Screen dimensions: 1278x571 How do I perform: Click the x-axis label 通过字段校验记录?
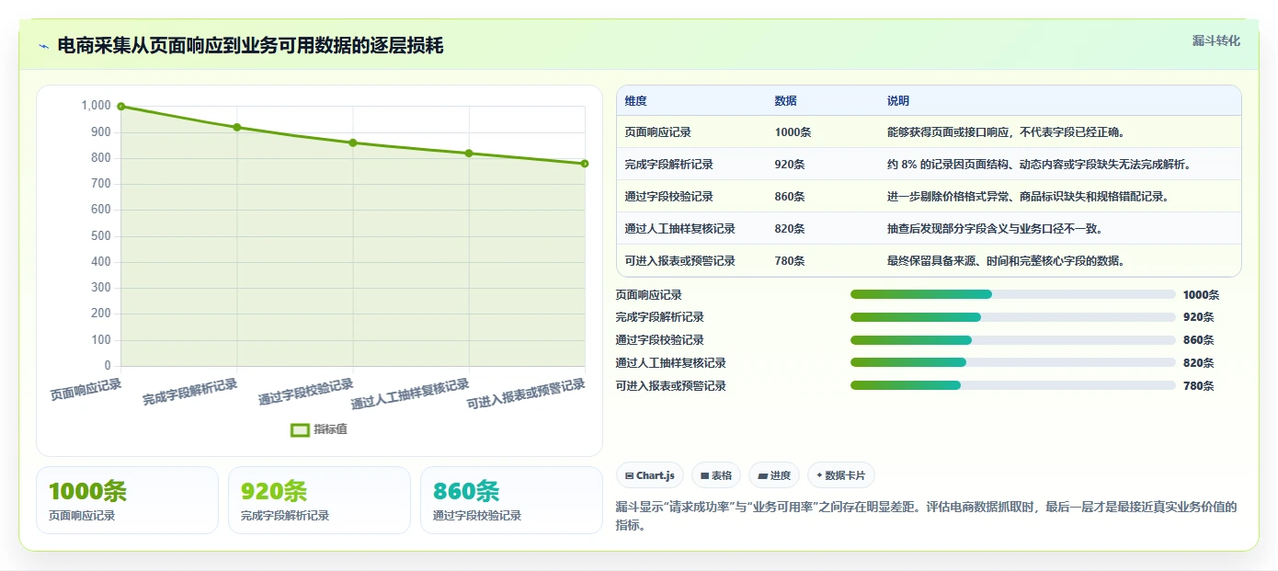click(x=305, y=393)
